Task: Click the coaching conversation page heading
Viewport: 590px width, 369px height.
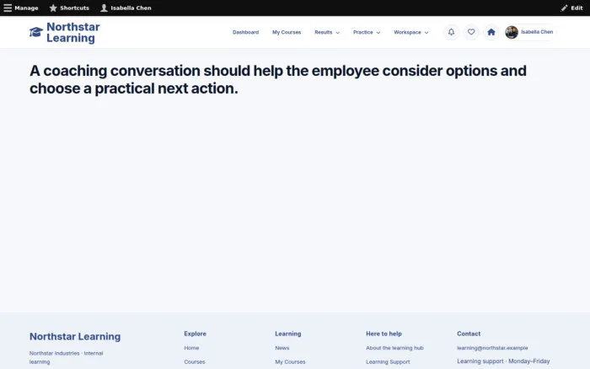Action: [x=278, y=79]
